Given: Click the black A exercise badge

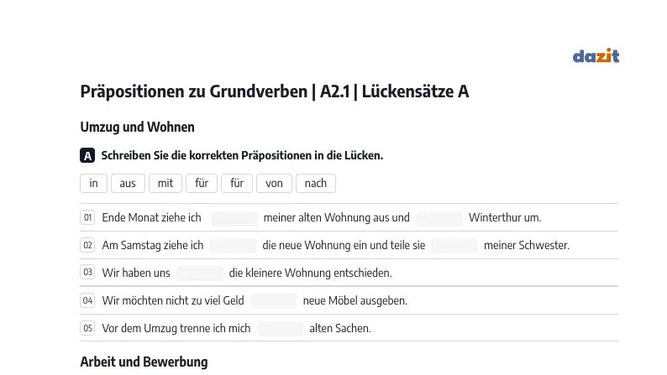Looking at the screenshot, I should tap(87, 155).
